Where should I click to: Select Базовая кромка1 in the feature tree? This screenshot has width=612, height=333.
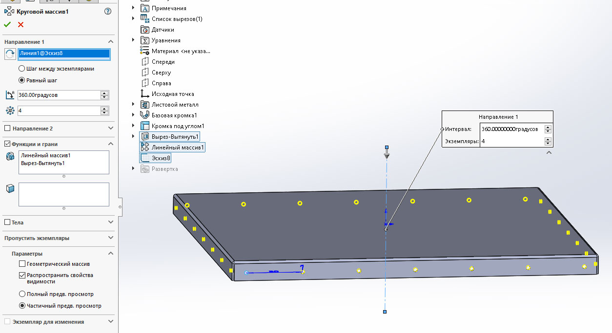point(174,115)
